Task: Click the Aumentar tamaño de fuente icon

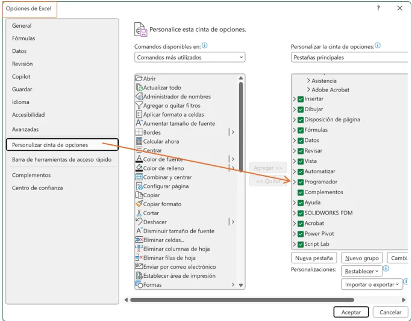Action: click(139, 123)
